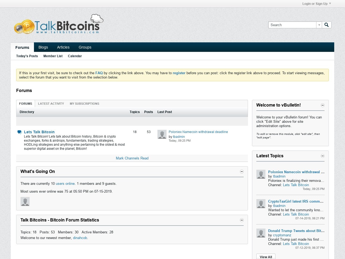Click cryptomanz's avatar in Latest Topics
The image size is (345, 259).
261,233
